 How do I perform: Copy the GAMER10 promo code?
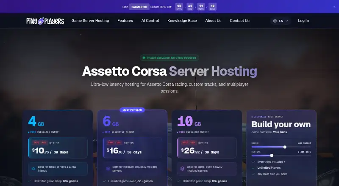click(139, 7)
